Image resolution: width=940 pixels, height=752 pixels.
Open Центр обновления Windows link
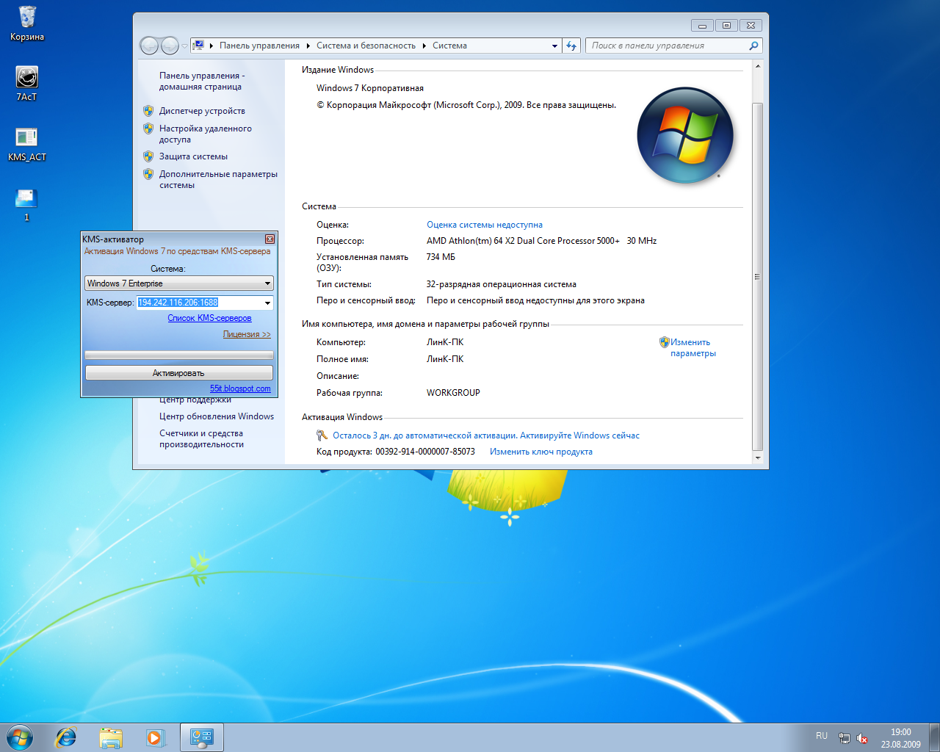tap(217, 416)
